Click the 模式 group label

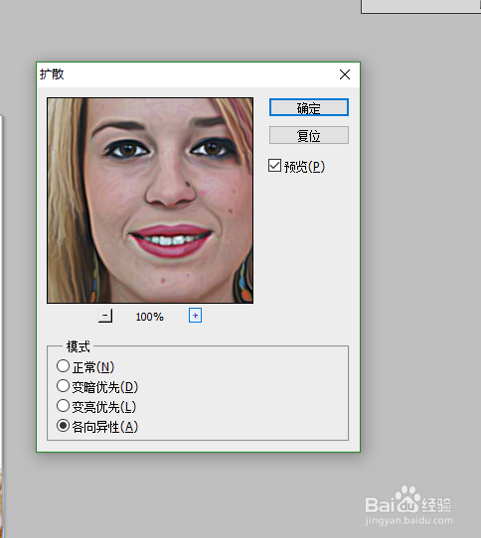coord(79,346)
